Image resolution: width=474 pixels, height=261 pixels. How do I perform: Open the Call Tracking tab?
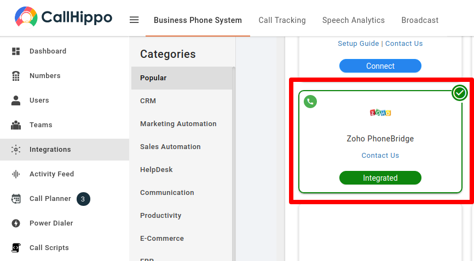pyautogui.click(x=282, y=20)
